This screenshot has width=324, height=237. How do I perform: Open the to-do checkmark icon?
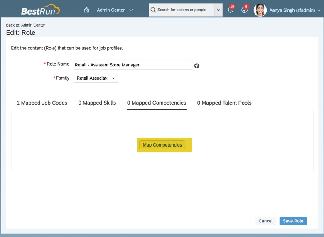pyautogui.click(x=244, y=10)
